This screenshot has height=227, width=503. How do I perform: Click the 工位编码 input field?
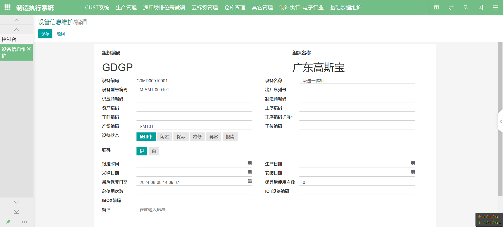[x=357, y=126]
